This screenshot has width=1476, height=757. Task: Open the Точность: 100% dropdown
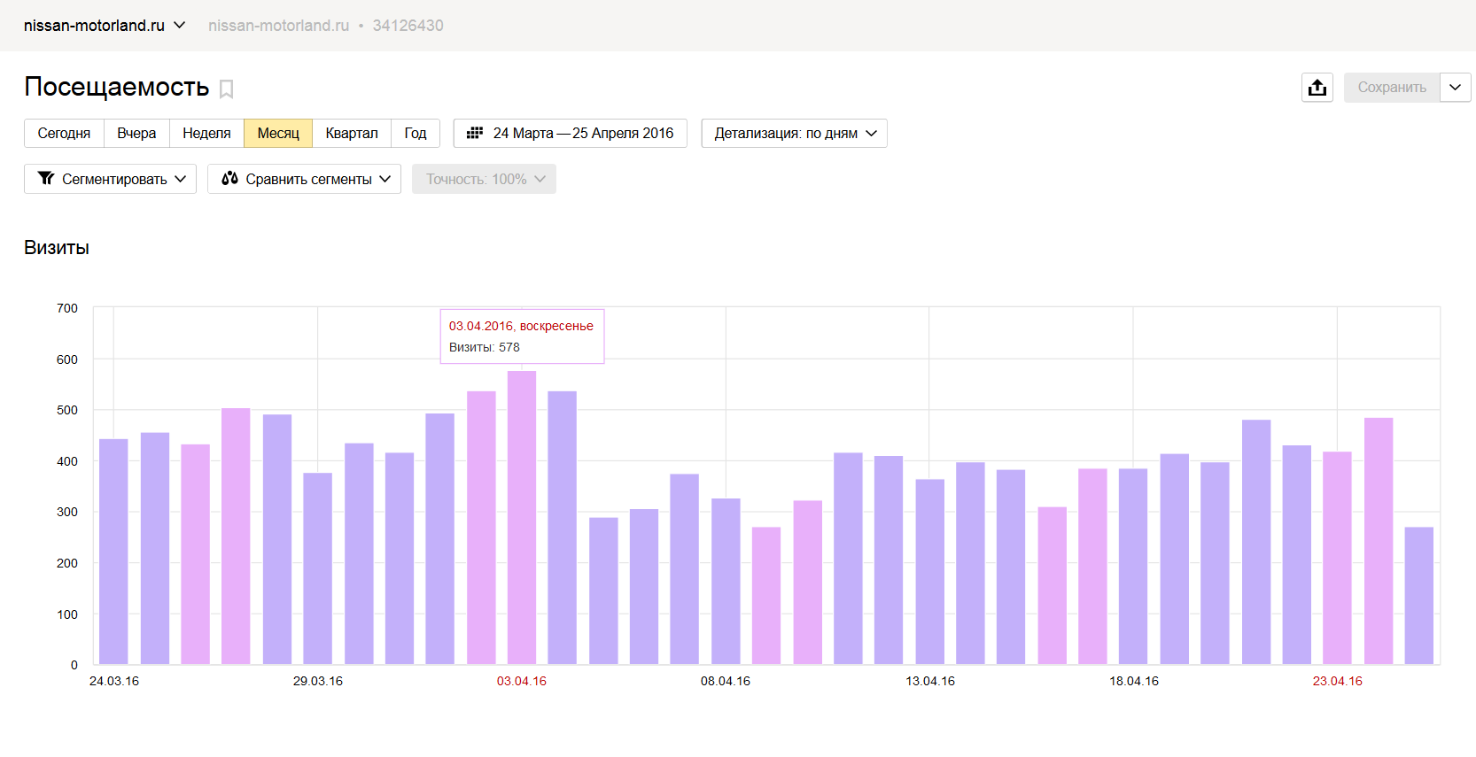pos(484,179)
